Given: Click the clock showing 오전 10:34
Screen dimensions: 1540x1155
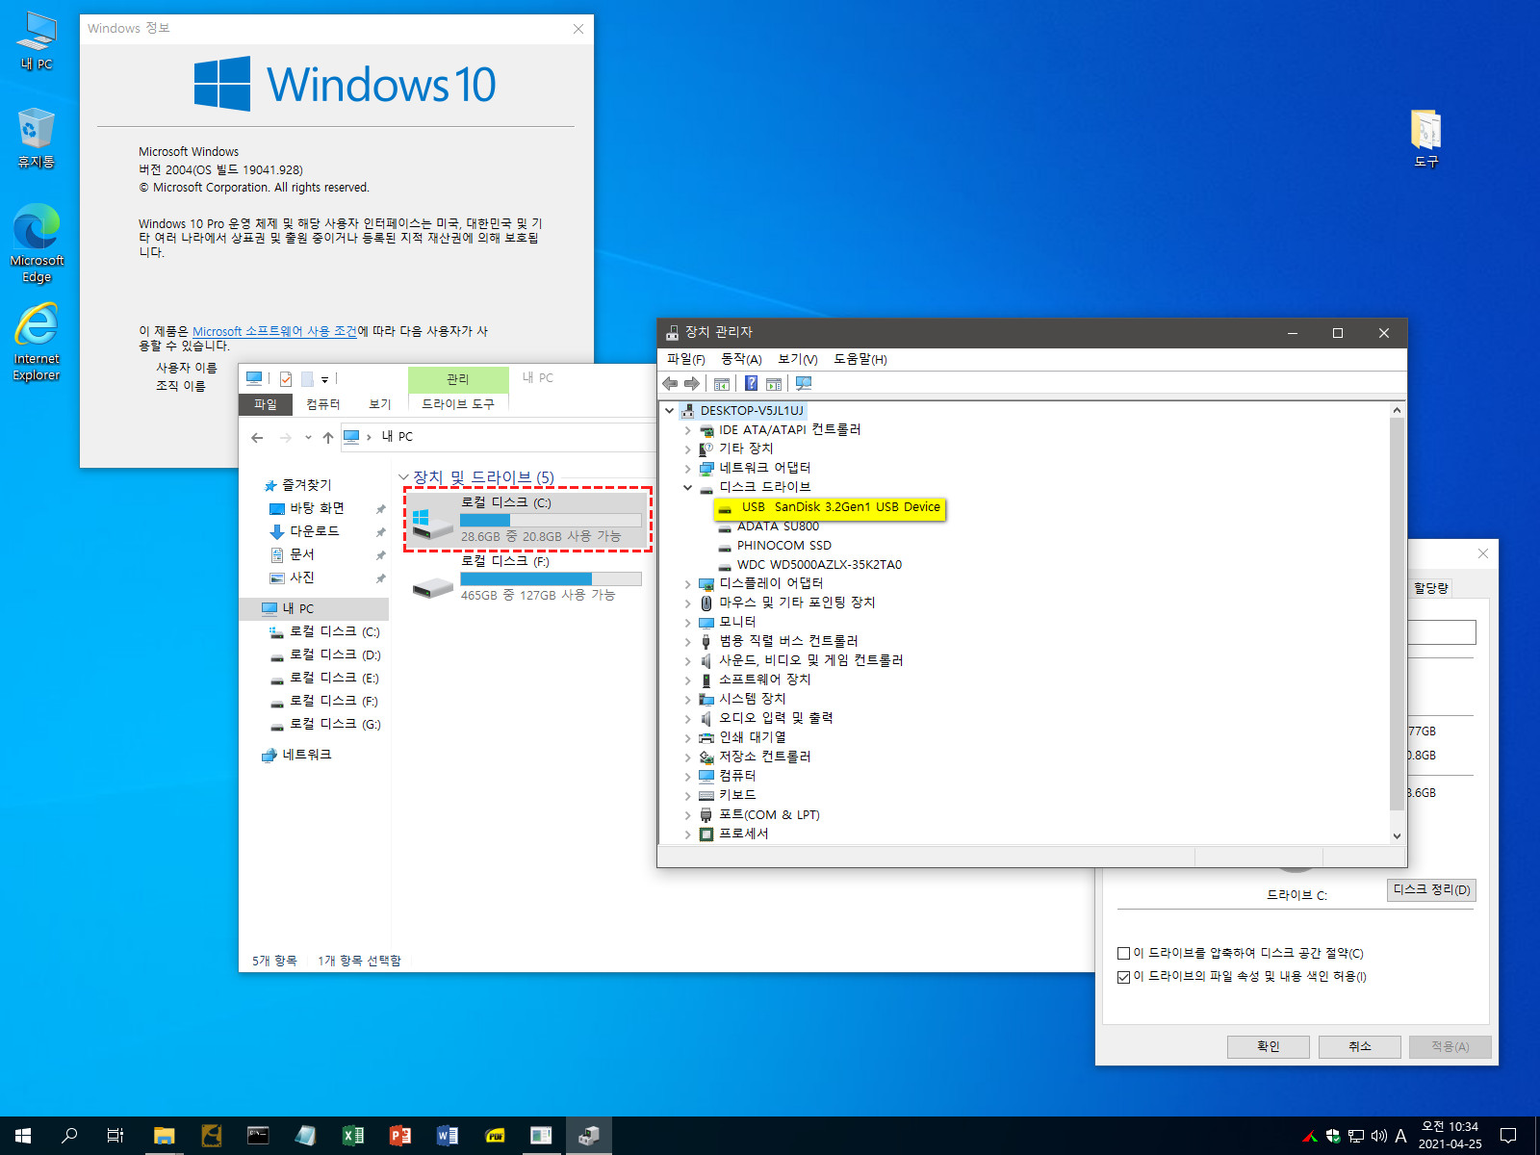Looking at the screenshot, I should tap(1450, 1126).
